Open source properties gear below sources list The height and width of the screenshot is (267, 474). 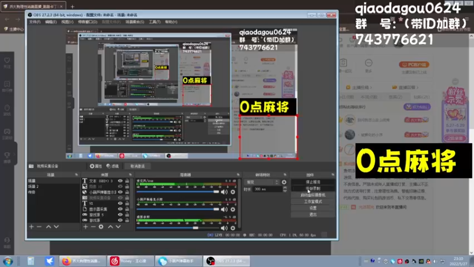(101, 227)
